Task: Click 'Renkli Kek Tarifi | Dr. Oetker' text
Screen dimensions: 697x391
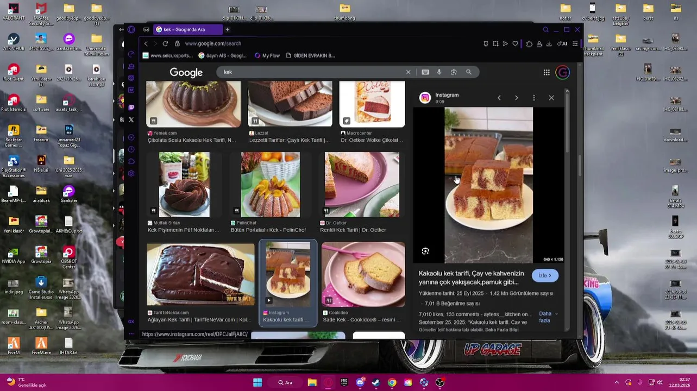Action: click(353, 230)
